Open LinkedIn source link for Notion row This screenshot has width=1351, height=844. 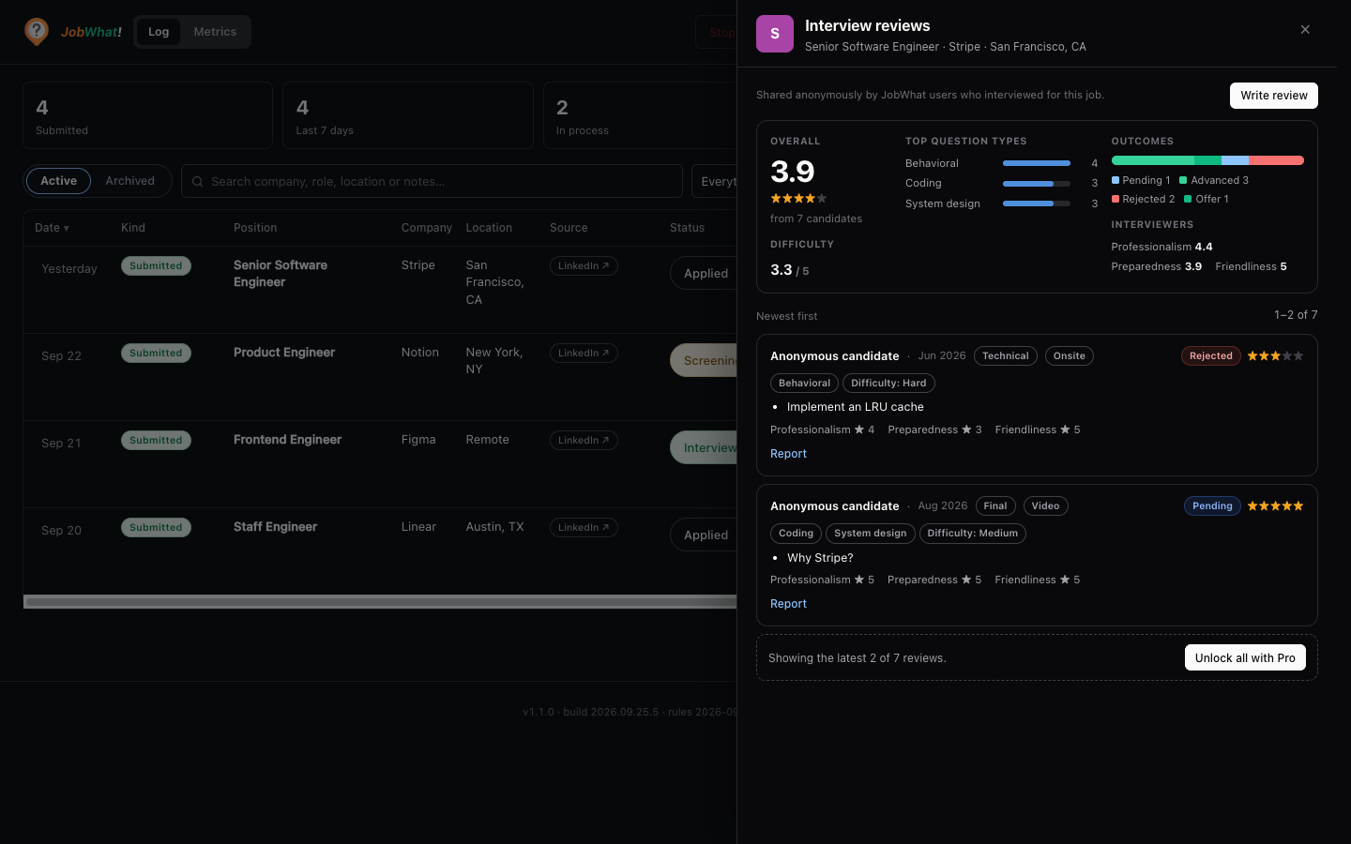tap(584, 354)
